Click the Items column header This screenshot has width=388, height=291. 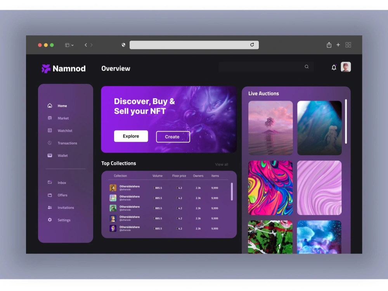coord(215,176)
